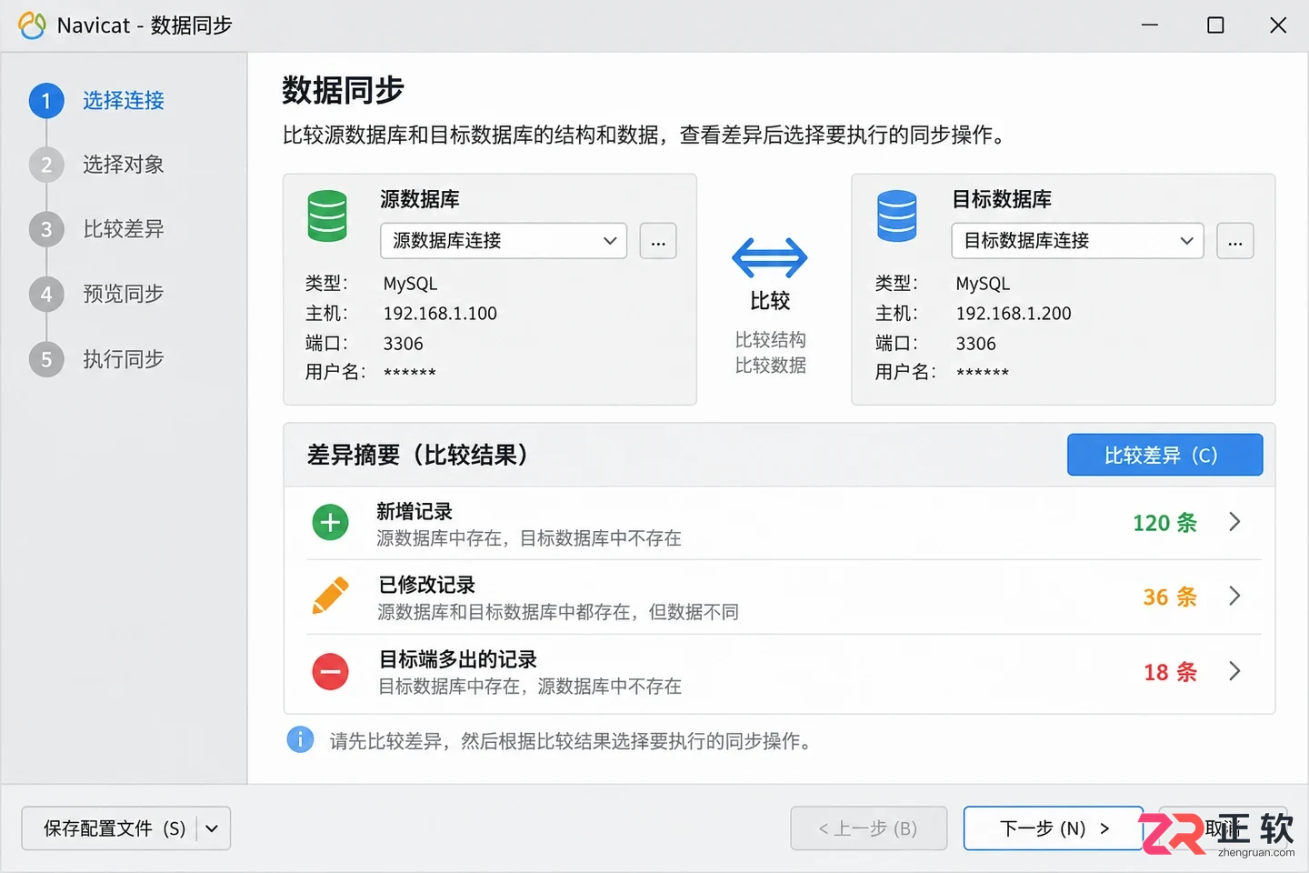1309x873 pixels.
Task: Go to the 选择对象 step
Action: (x=124, y=165)
